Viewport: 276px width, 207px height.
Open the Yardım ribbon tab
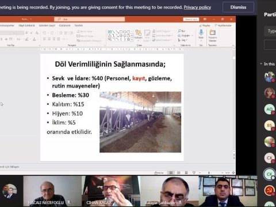[78, 25]
